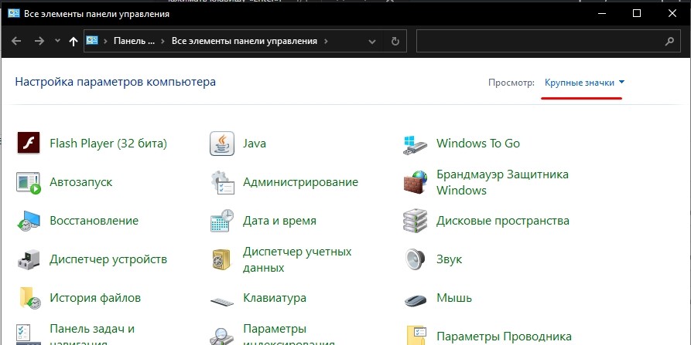Open the Дата и время calendar icon
This screenshot has height=345, width=691.
(221, 221)
